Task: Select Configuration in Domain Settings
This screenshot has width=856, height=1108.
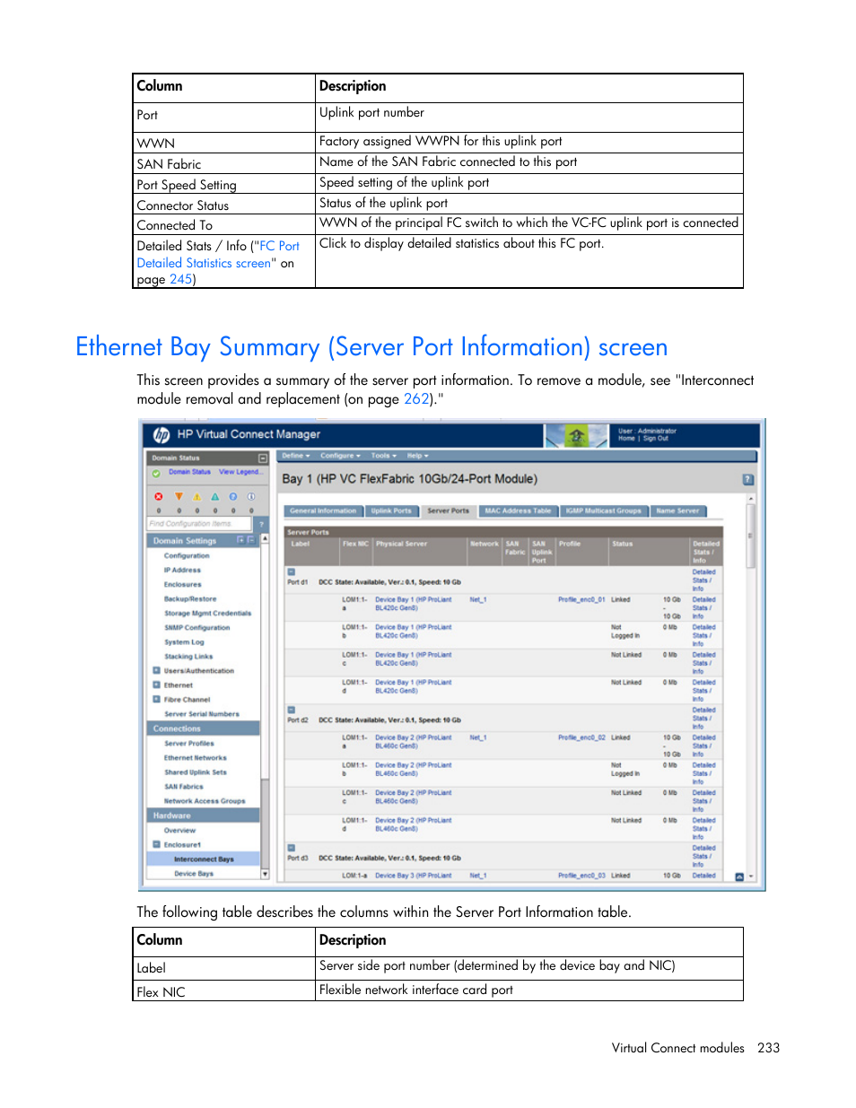Action: tap(187, 555)
